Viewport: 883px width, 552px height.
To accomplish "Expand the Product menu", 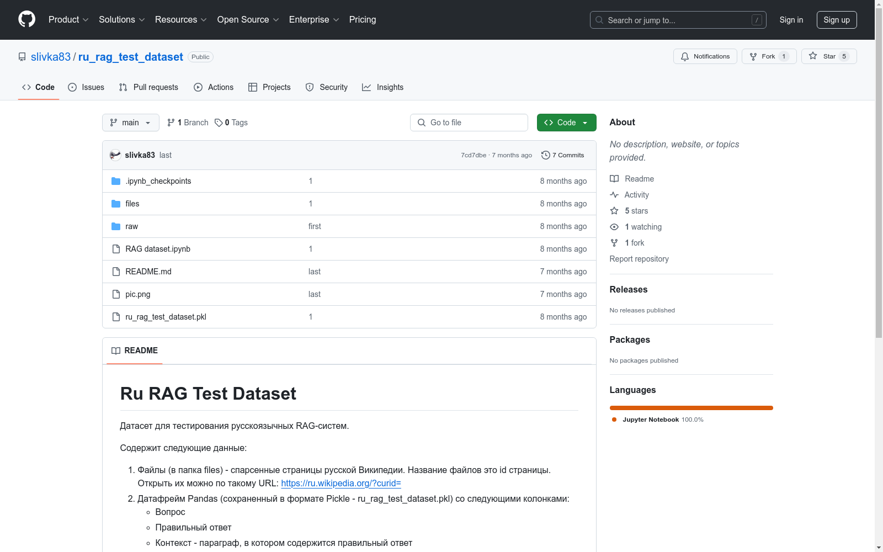I will coord(68,20).
